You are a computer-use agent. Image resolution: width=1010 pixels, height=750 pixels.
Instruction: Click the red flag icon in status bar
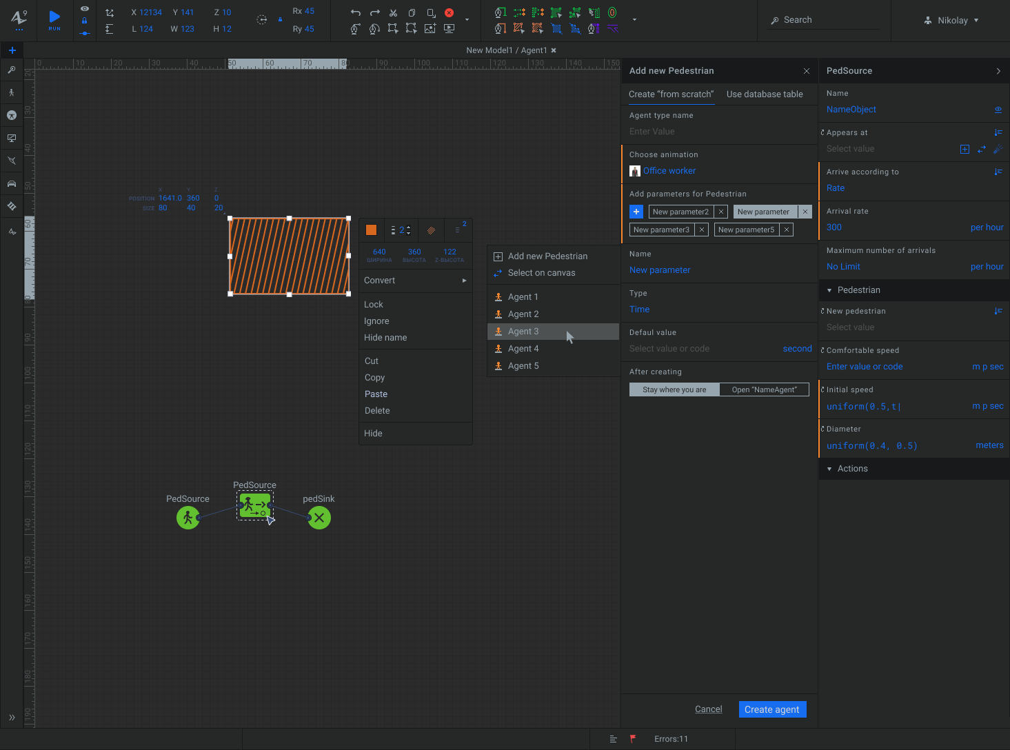click(x=633, y=739)
